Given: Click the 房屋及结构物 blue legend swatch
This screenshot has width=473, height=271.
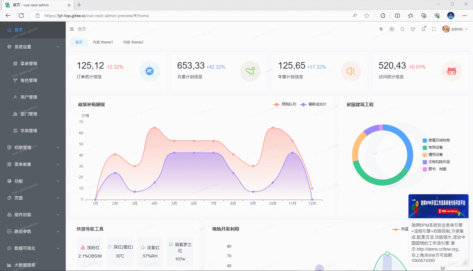Looking at the screenshot, I should click(425, 140).
